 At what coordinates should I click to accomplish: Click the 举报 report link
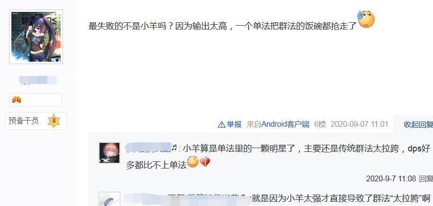pos(234,124)
